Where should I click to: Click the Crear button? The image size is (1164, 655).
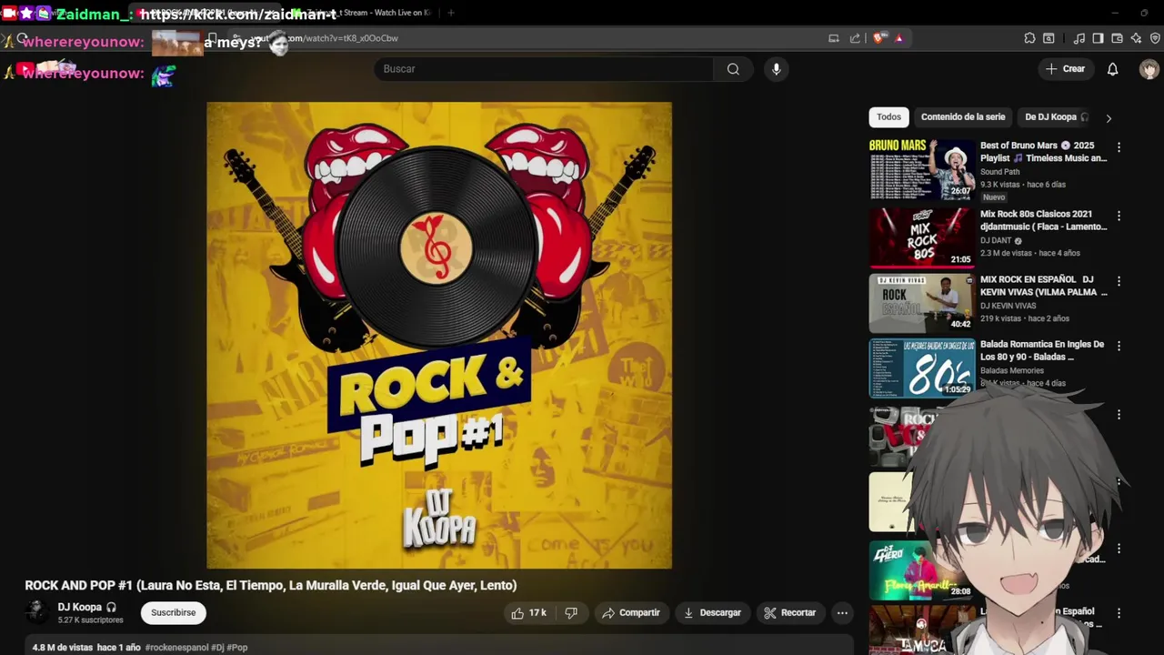click(1065, 69)
